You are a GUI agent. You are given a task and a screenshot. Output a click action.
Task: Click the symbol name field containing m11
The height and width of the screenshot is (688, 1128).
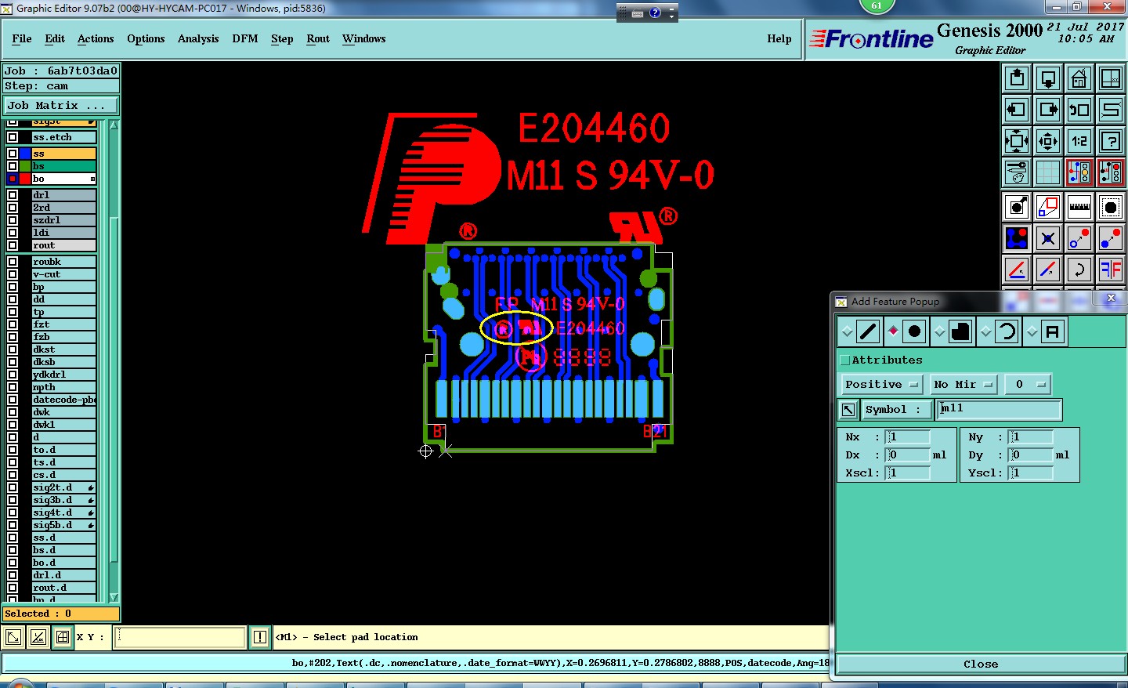1000,409
